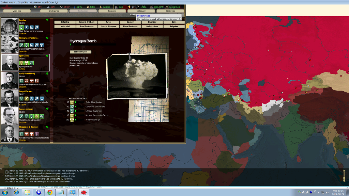Open Google Chrome from the taskbar

pyautogui.click(x=50, y=193)
